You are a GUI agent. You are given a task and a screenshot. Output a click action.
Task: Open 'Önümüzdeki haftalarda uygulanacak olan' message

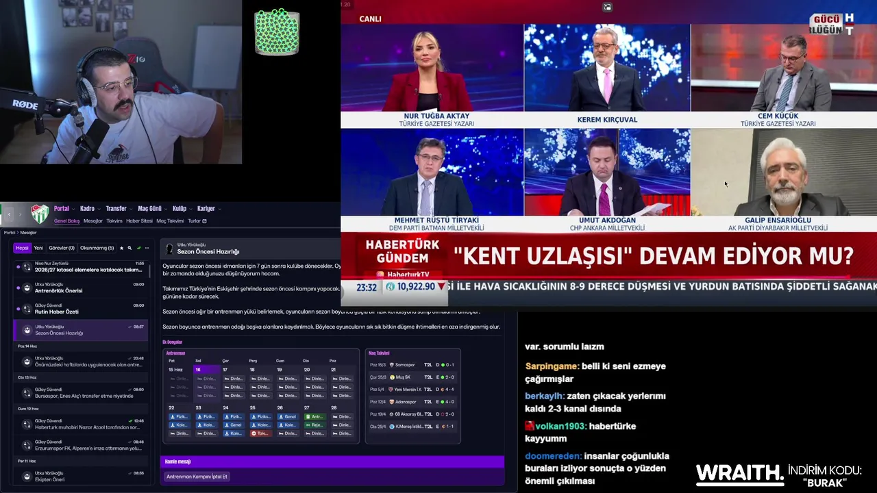click(81, 362)
